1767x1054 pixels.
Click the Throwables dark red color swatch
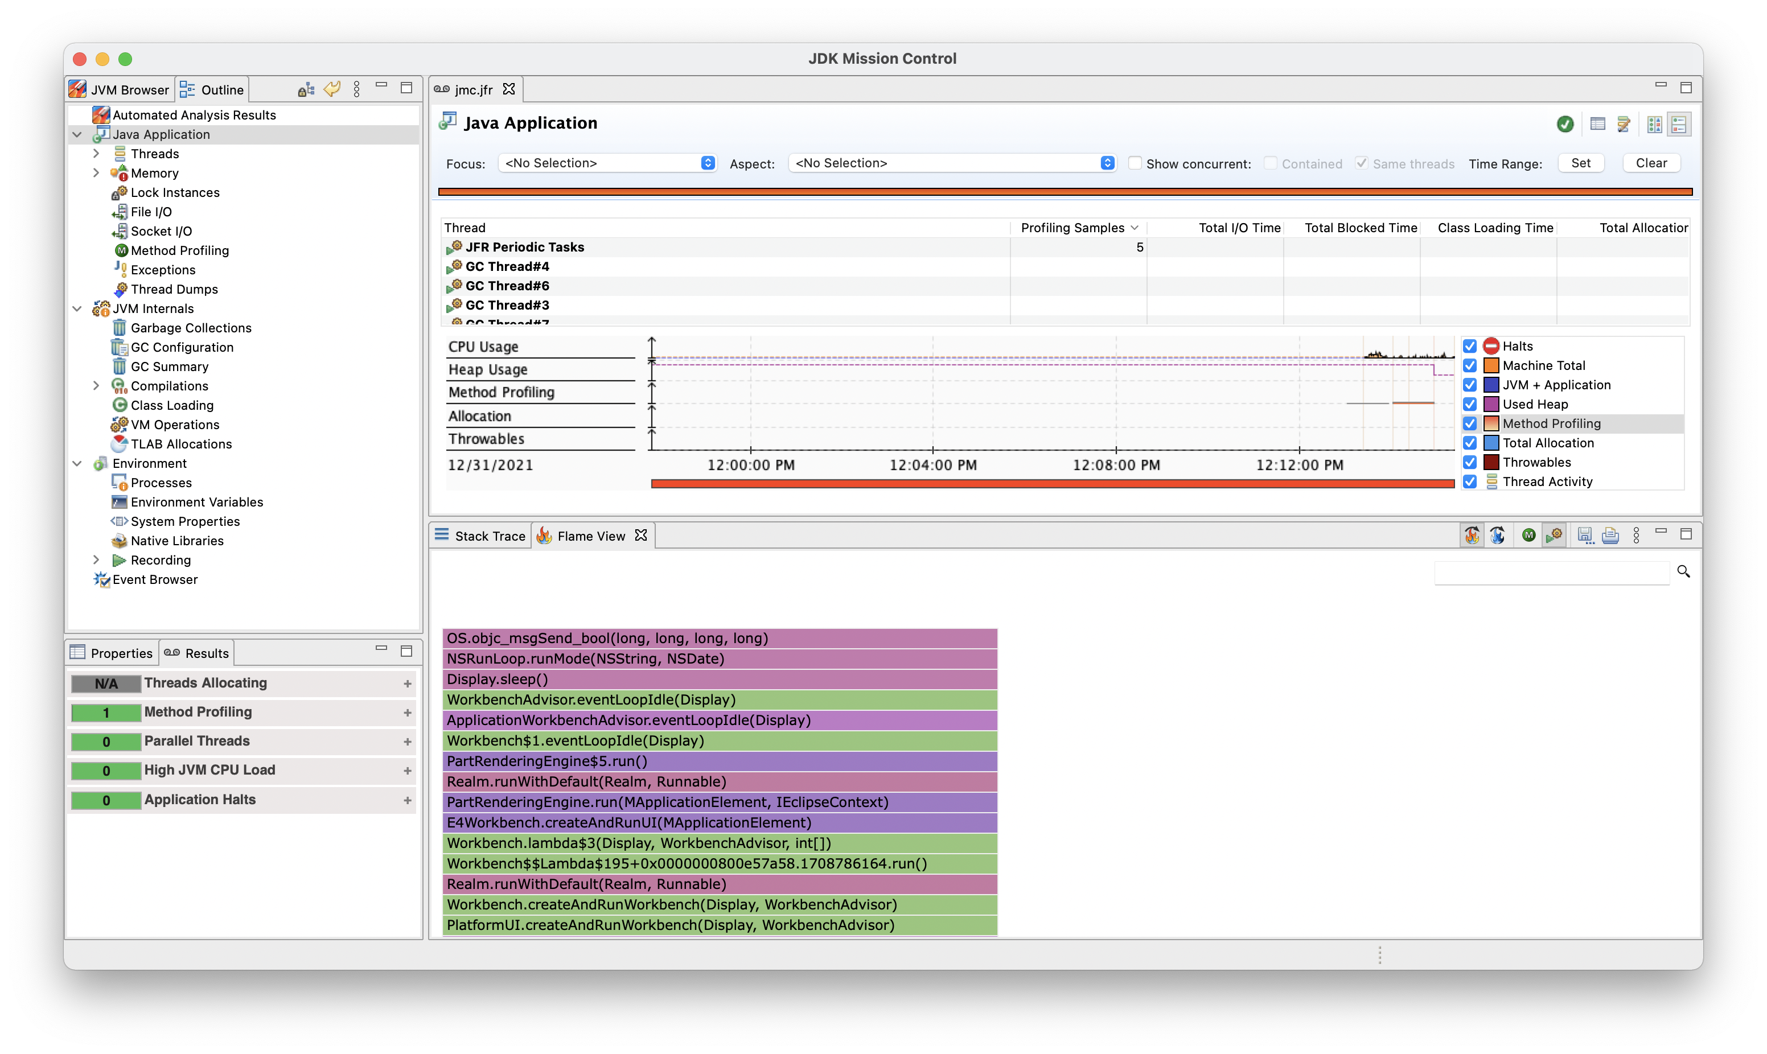[1491, 462]
